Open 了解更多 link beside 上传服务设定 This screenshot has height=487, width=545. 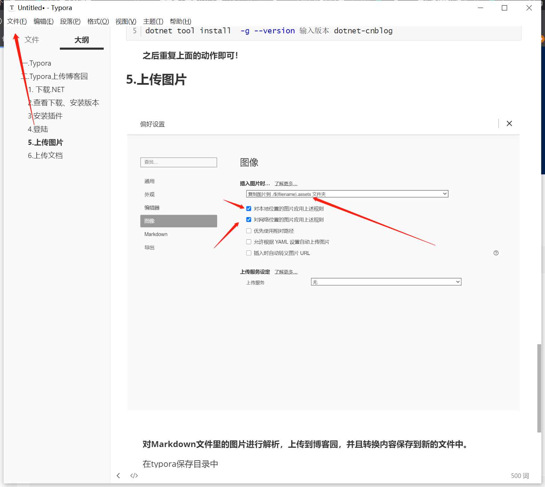[x=286, y=272]
